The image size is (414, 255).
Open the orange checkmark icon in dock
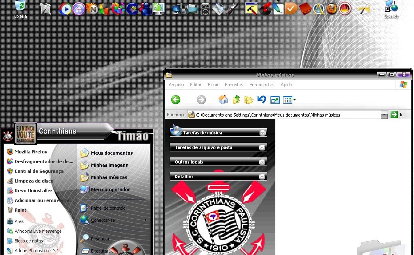[291, 9]
